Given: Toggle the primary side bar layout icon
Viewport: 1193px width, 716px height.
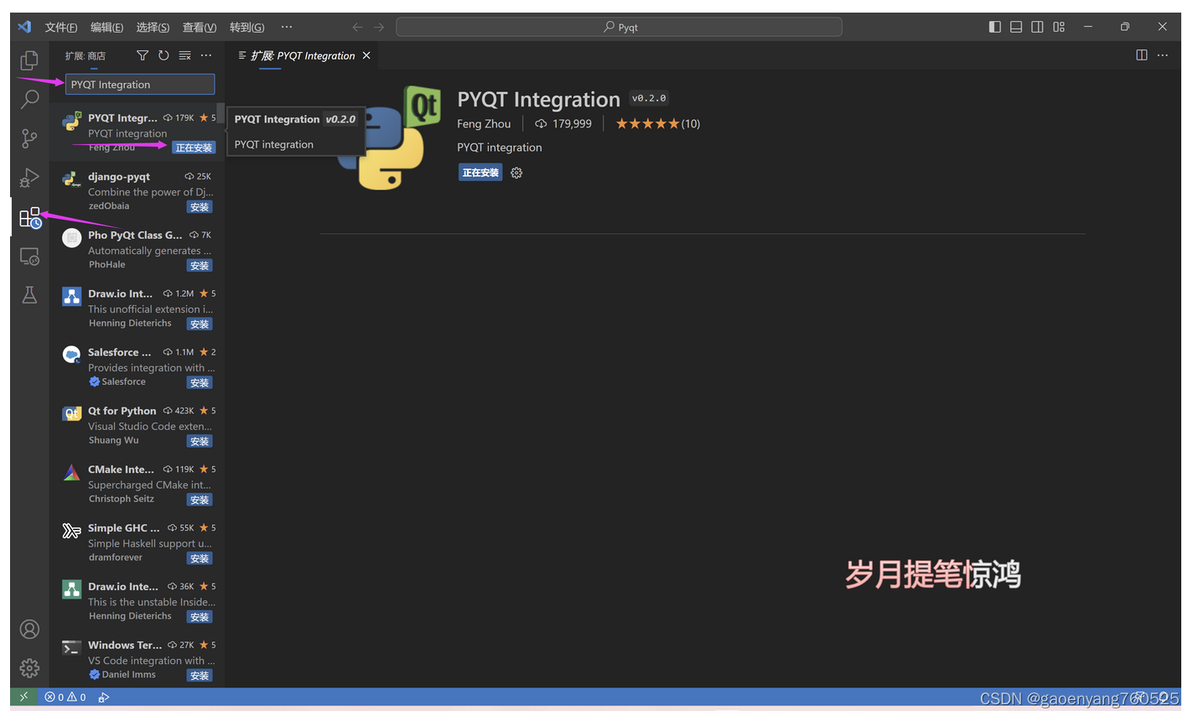Looking at the screenshot, I should [995, 27].
